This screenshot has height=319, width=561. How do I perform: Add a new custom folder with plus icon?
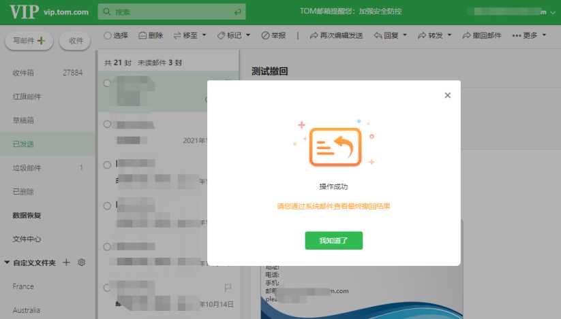click(66, 263)
